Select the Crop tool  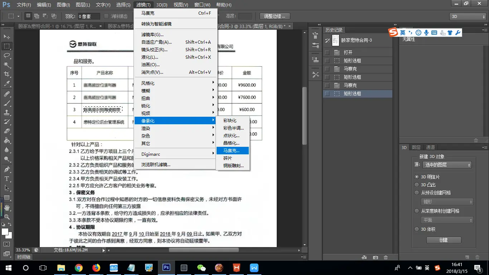(7, 74)
